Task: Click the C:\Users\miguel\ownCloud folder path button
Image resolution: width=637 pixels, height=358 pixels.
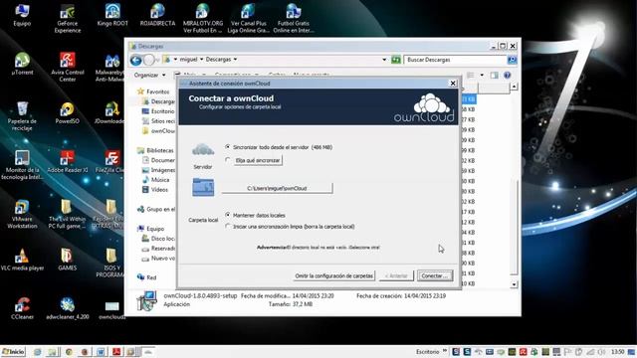Action: coord(277,188)
